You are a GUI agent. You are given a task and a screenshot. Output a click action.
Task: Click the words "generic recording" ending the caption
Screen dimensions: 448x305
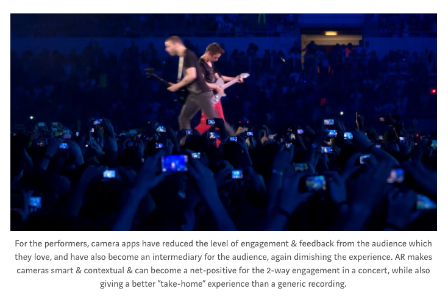312,284
